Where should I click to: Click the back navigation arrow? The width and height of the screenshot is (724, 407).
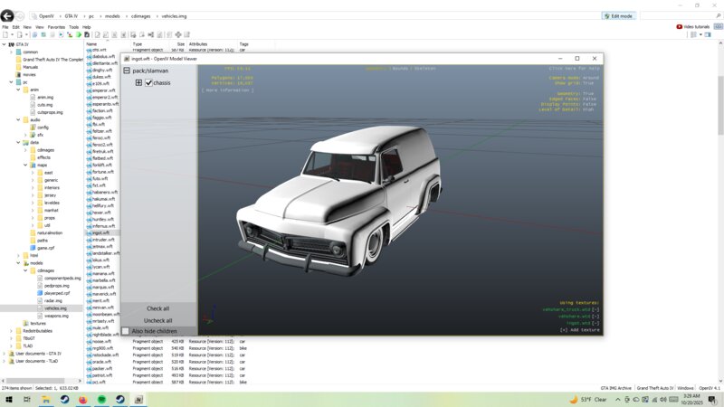pos(8,16)
